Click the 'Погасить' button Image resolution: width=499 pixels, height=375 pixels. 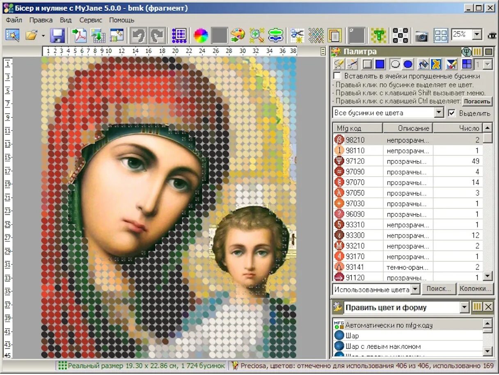[477, 102]
